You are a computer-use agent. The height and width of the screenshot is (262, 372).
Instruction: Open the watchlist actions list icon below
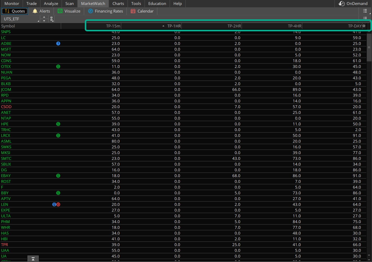click(x=365, y=18)
